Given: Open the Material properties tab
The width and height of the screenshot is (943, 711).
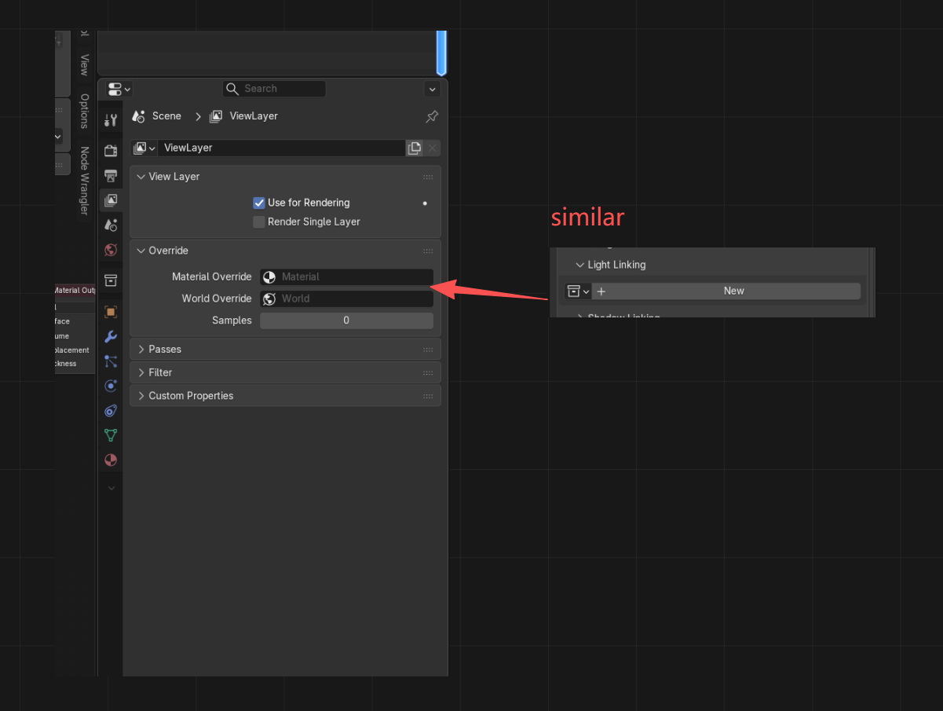Looking at the screenshot, I should pos(111,460).
